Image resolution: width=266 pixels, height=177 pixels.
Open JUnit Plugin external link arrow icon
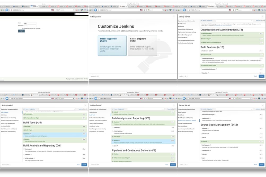121,136
